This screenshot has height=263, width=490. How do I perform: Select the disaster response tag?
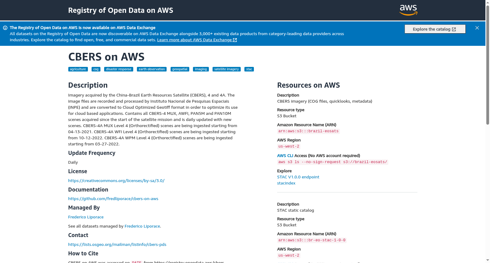119,69
